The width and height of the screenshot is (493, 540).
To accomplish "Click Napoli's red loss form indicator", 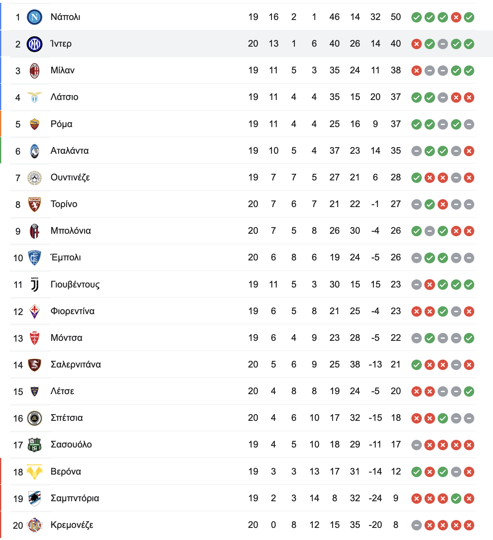I will [x=456, y=17].
